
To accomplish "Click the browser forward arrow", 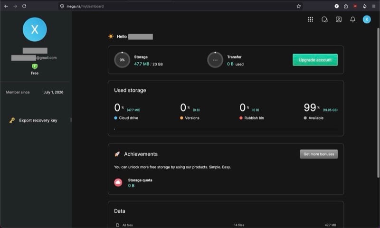I will (15, 6).
